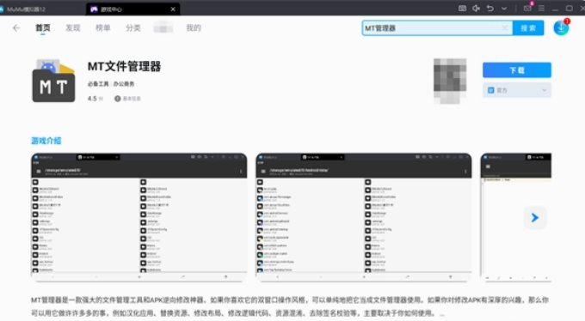Screen dimensions: 585x321
Task: Click the 搜索 search button
Action: 528,28
